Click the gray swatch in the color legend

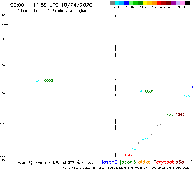[112, 3]
